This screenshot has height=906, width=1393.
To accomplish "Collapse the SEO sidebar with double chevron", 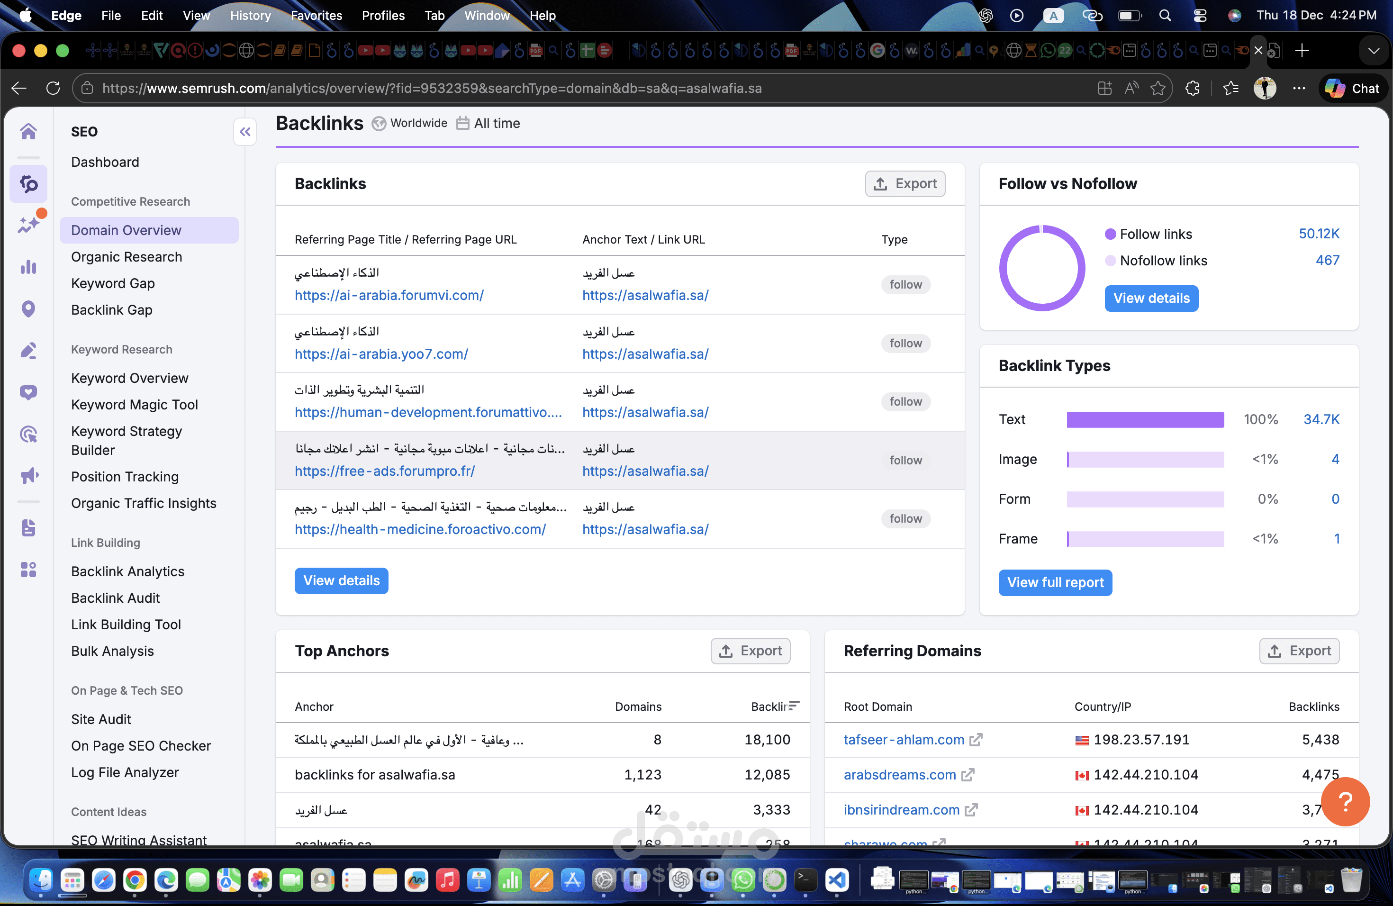I will [x=244, y=132].
